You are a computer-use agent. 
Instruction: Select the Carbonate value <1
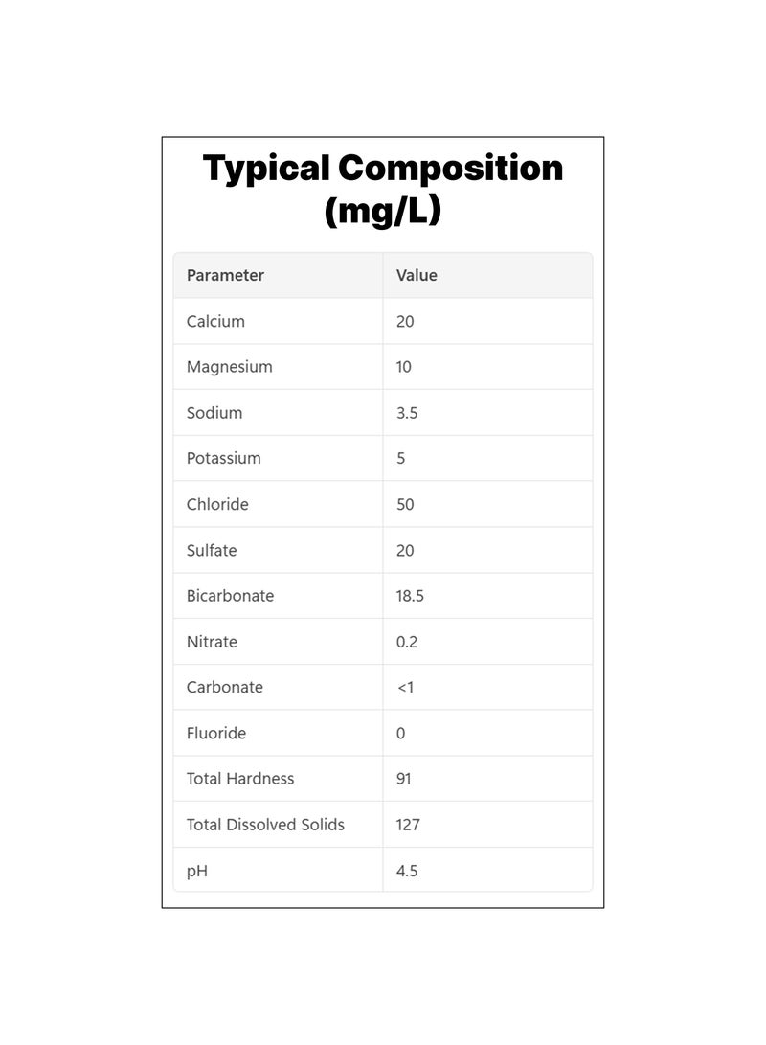click(405, 687)
